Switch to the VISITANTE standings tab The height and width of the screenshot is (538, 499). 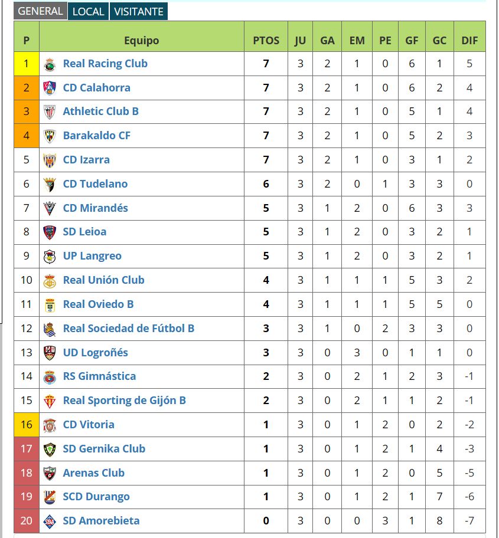pyautogui.click(x=139, y=11)
